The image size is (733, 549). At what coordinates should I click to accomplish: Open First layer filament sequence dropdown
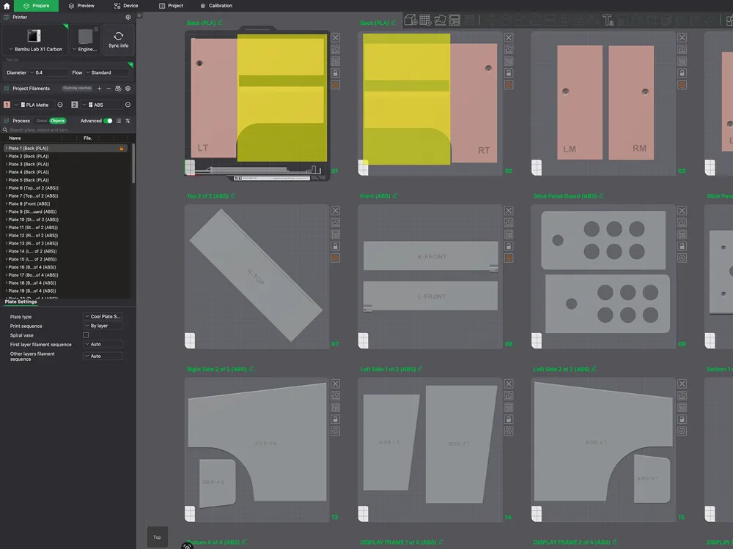tap(103, 345)
